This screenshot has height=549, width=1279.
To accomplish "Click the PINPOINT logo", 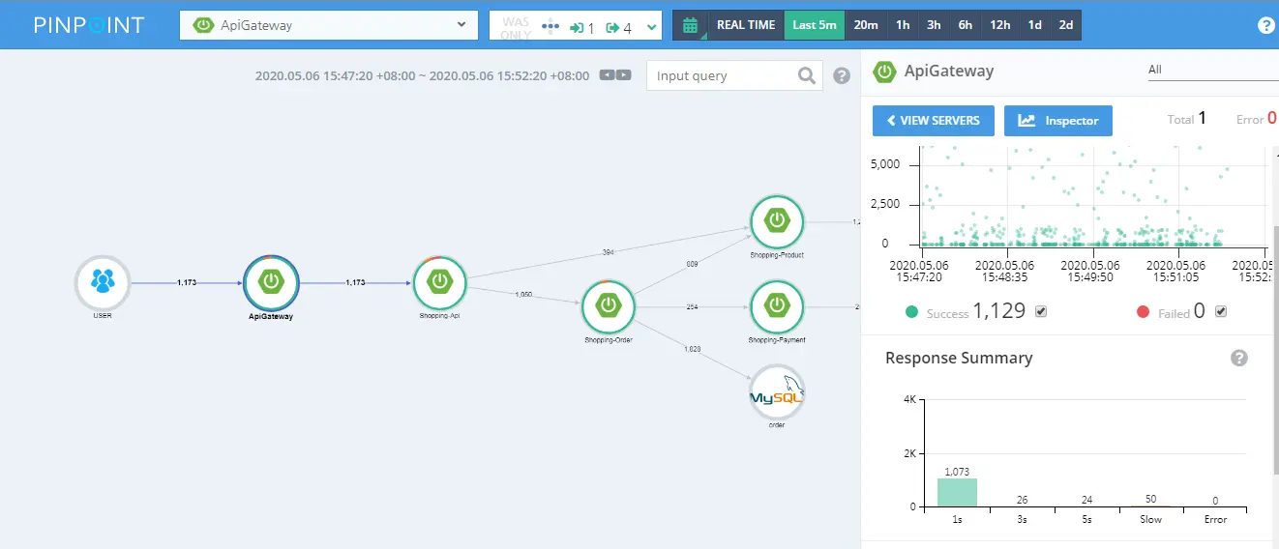I will [x=89, y=25].
